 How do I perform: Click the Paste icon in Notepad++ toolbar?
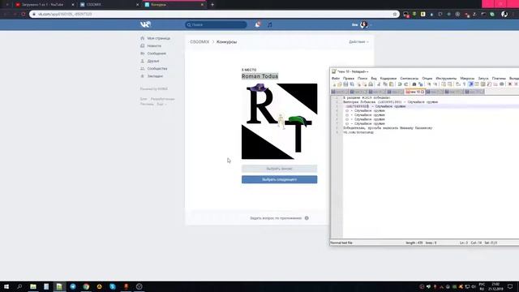click(x=391, y=84)
